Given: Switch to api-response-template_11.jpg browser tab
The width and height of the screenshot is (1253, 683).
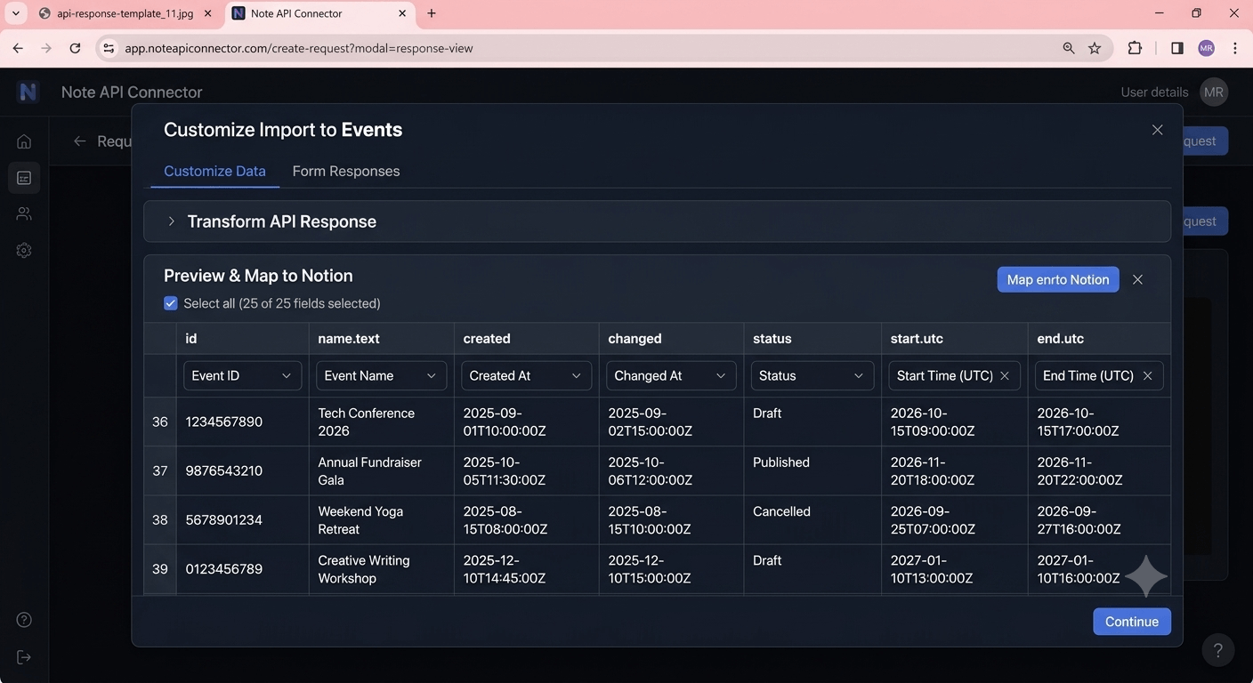Looking at the screenshot, I should click(x=125, y=13).
